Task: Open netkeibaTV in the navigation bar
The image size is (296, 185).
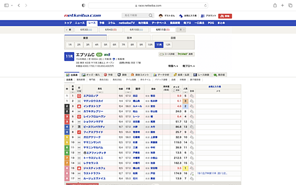Action: coord(127,23)
